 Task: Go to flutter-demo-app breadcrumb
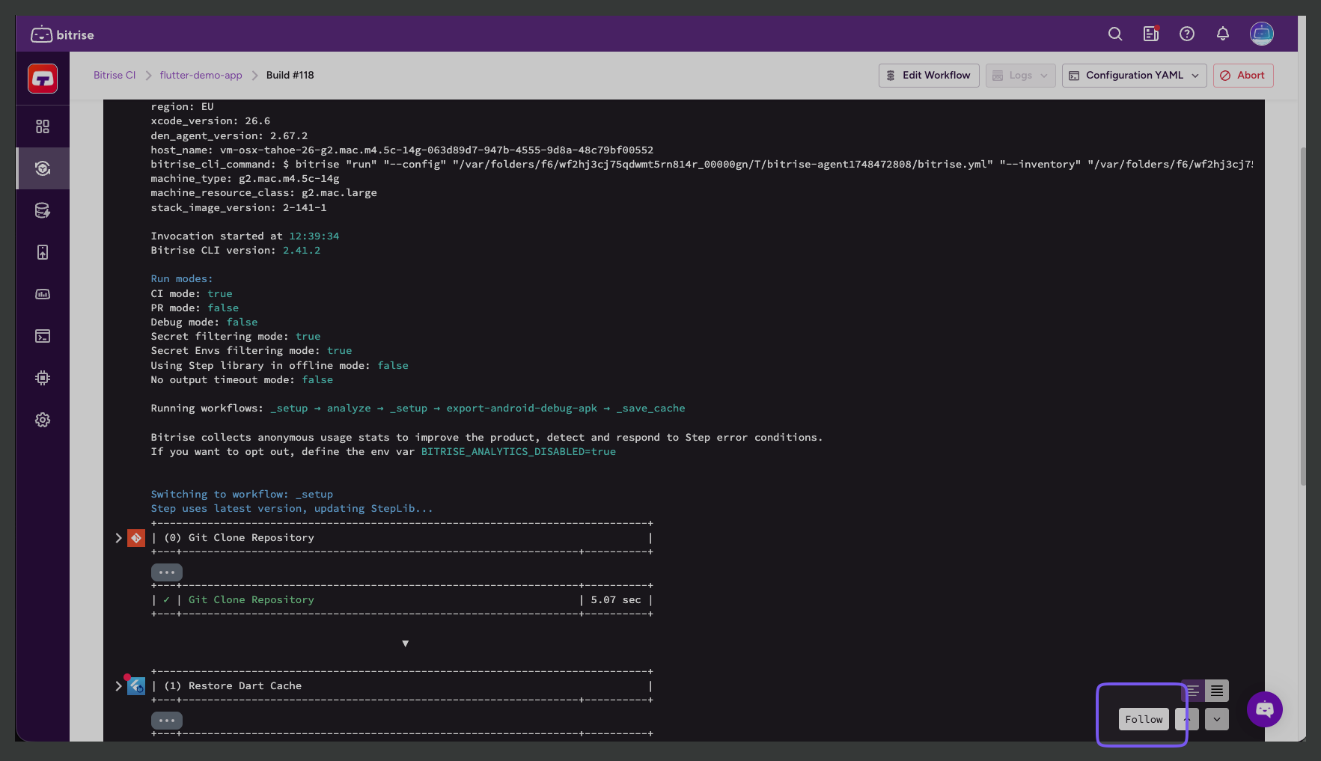point(201,75)
